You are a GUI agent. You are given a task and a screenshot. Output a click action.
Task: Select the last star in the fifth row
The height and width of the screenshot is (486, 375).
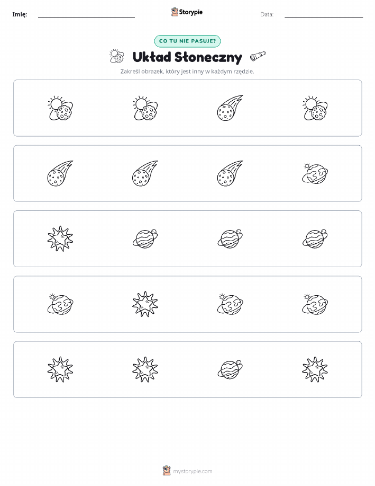coord(315,369)
